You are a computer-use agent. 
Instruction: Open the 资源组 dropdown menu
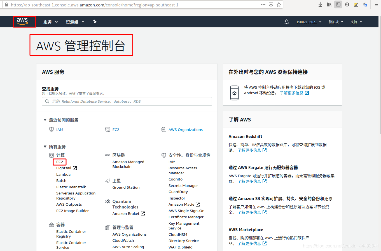click(x=75, y=22)
